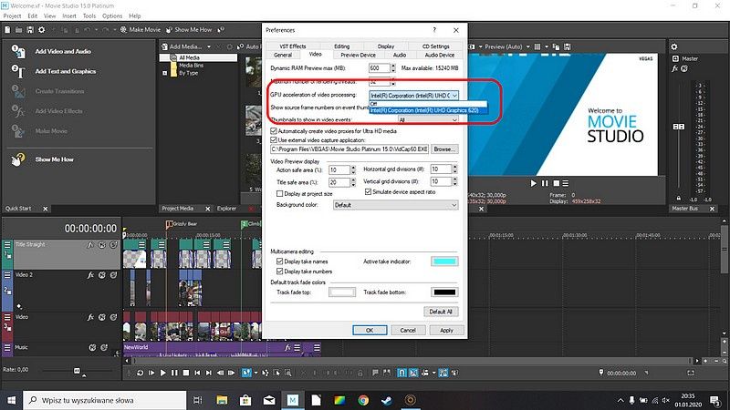Toggle automatically create video proxies checkbox
730x410 pixels.
pos(274,131)
